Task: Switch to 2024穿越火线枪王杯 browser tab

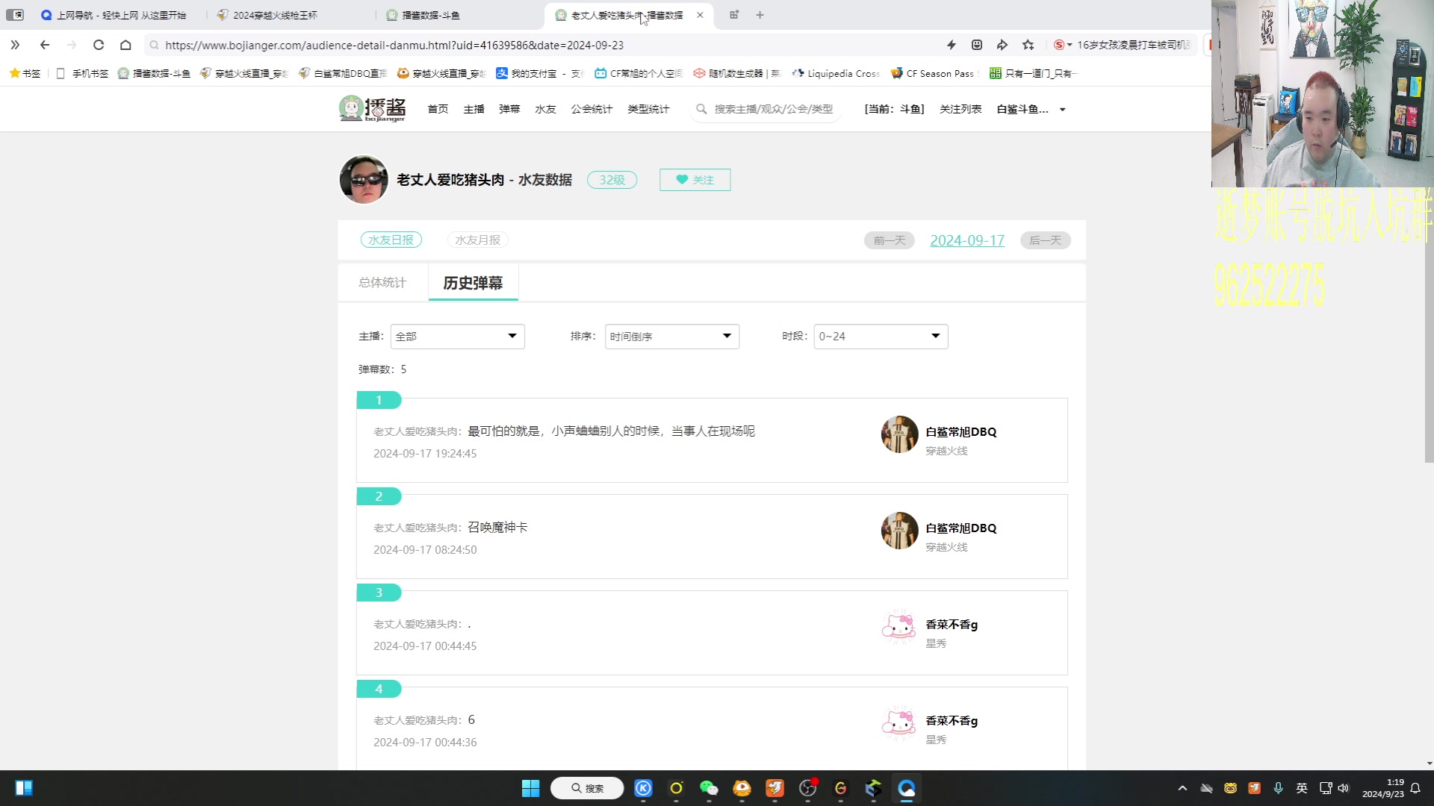Action: coord(275,15)
